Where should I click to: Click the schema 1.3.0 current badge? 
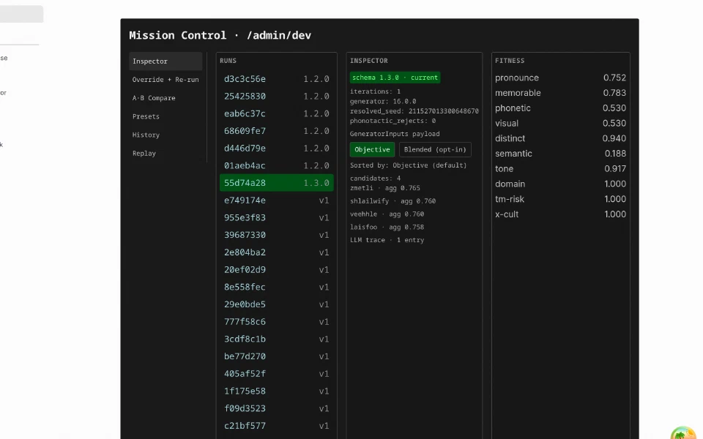[x=395, y=78]
